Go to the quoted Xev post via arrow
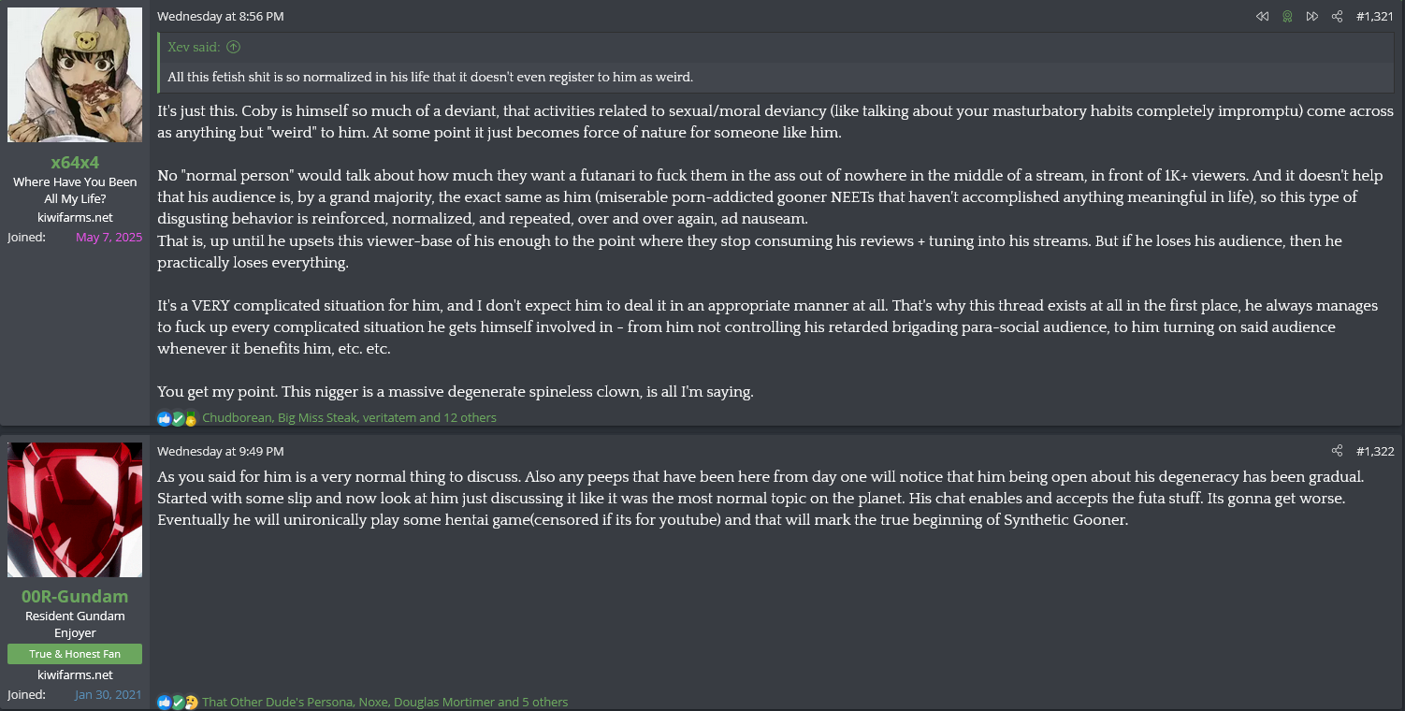The height and width of the screenshot is (711, 1405). click(x=233, y=47)
